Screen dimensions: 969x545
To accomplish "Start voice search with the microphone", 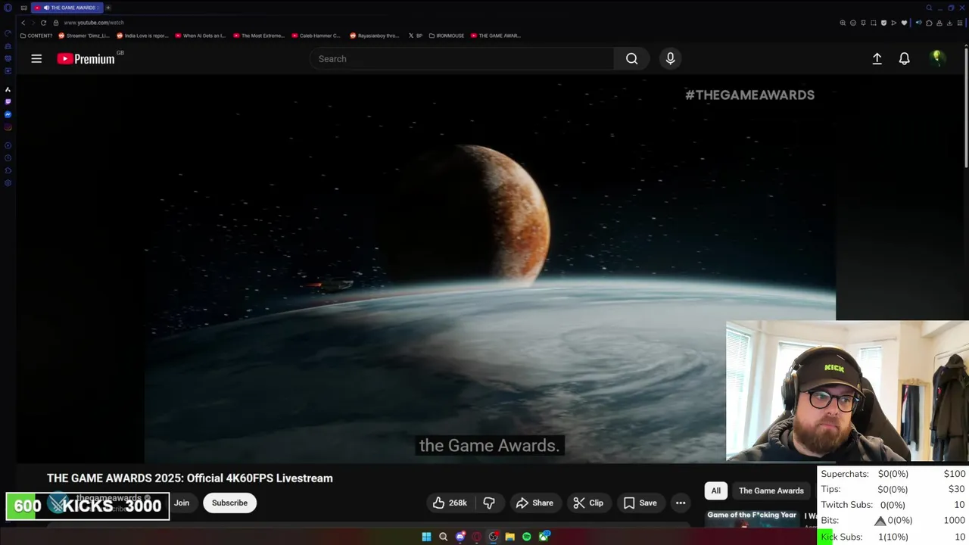I will coord(670,58).
